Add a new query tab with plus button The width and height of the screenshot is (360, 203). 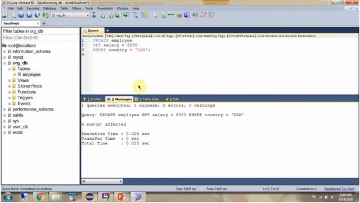107,30
